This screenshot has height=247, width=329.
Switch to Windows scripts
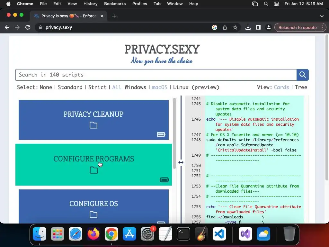pos(135,87)
